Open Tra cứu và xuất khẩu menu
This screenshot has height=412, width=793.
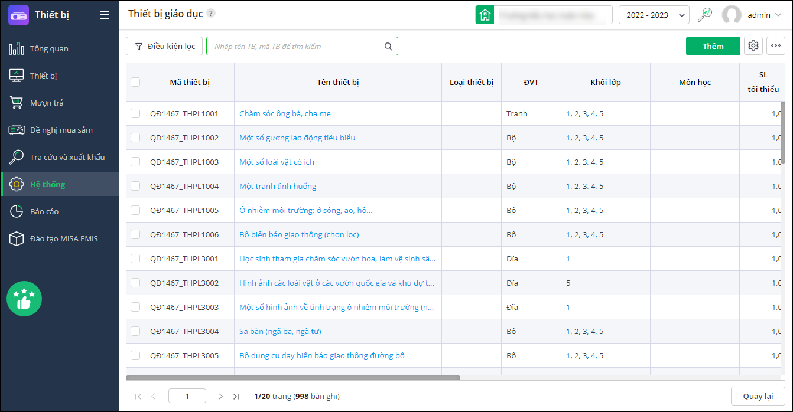[x=59, y=157]
